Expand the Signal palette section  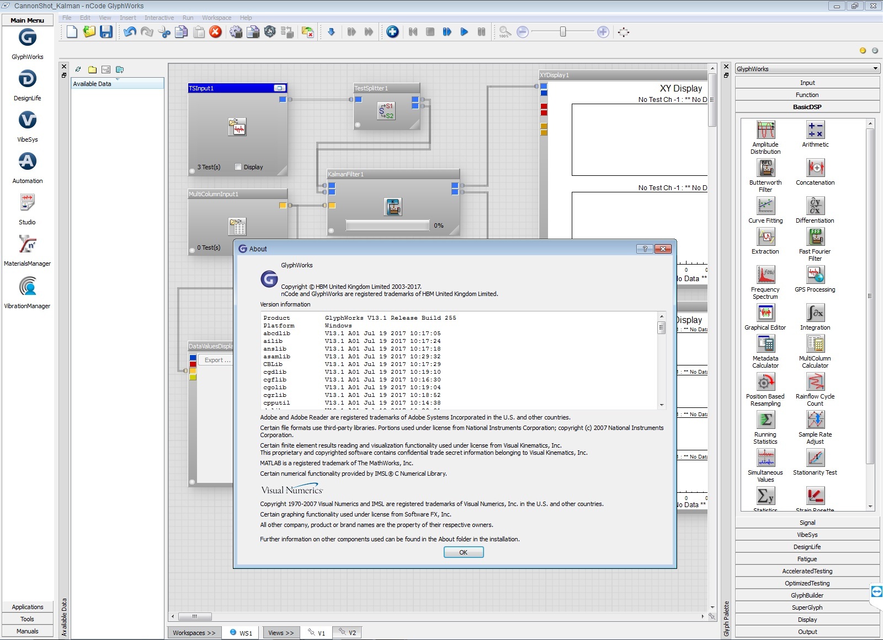[807, 523]
